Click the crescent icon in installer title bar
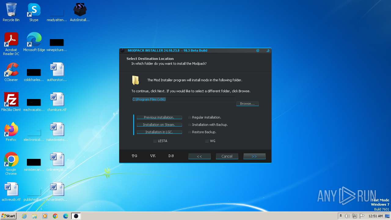The height and width of the screenshot is (220, 391). coord(268,50)
